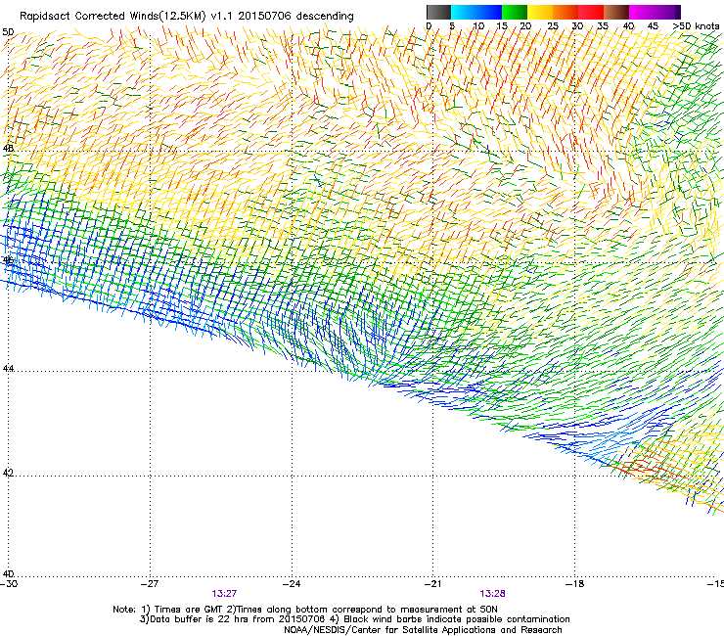Click the '44' latitude axis label
Screen dimensions: 724x636
(8, 368)
